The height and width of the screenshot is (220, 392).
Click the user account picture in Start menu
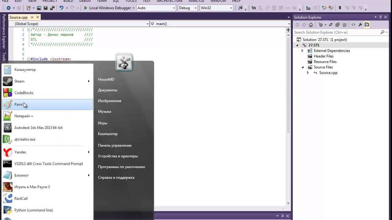[x=124, y=62]
